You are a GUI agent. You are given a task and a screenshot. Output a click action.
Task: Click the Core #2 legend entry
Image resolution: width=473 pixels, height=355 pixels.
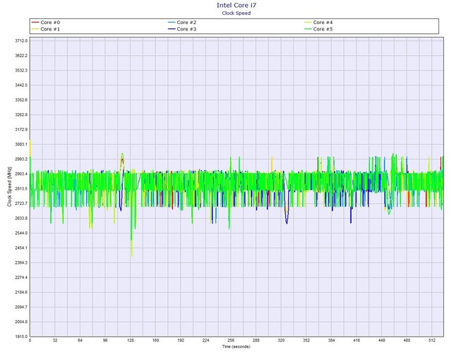[x=182, y=23]
